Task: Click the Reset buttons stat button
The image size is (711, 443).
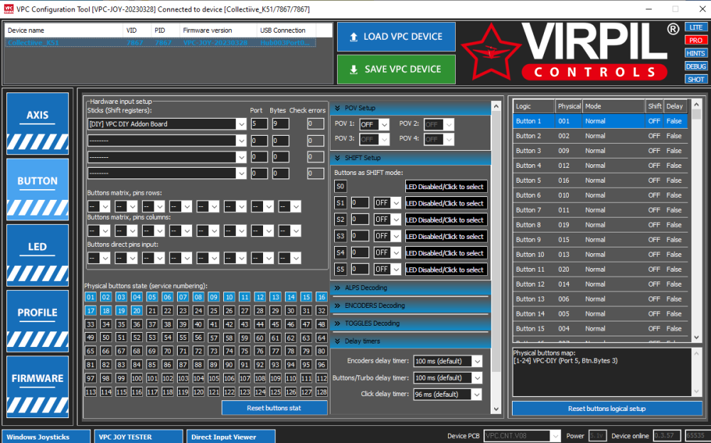Action: pos(274,407)
